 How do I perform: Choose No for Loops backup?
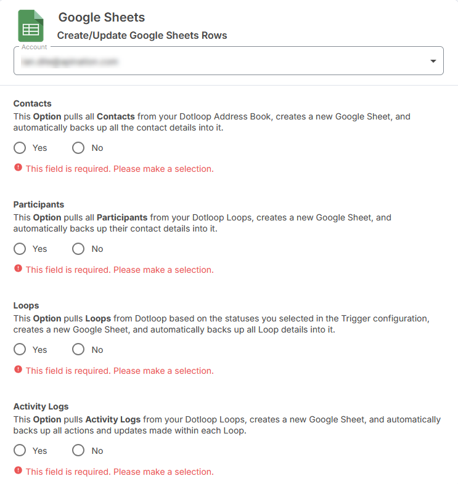click(x=78, y=350)
